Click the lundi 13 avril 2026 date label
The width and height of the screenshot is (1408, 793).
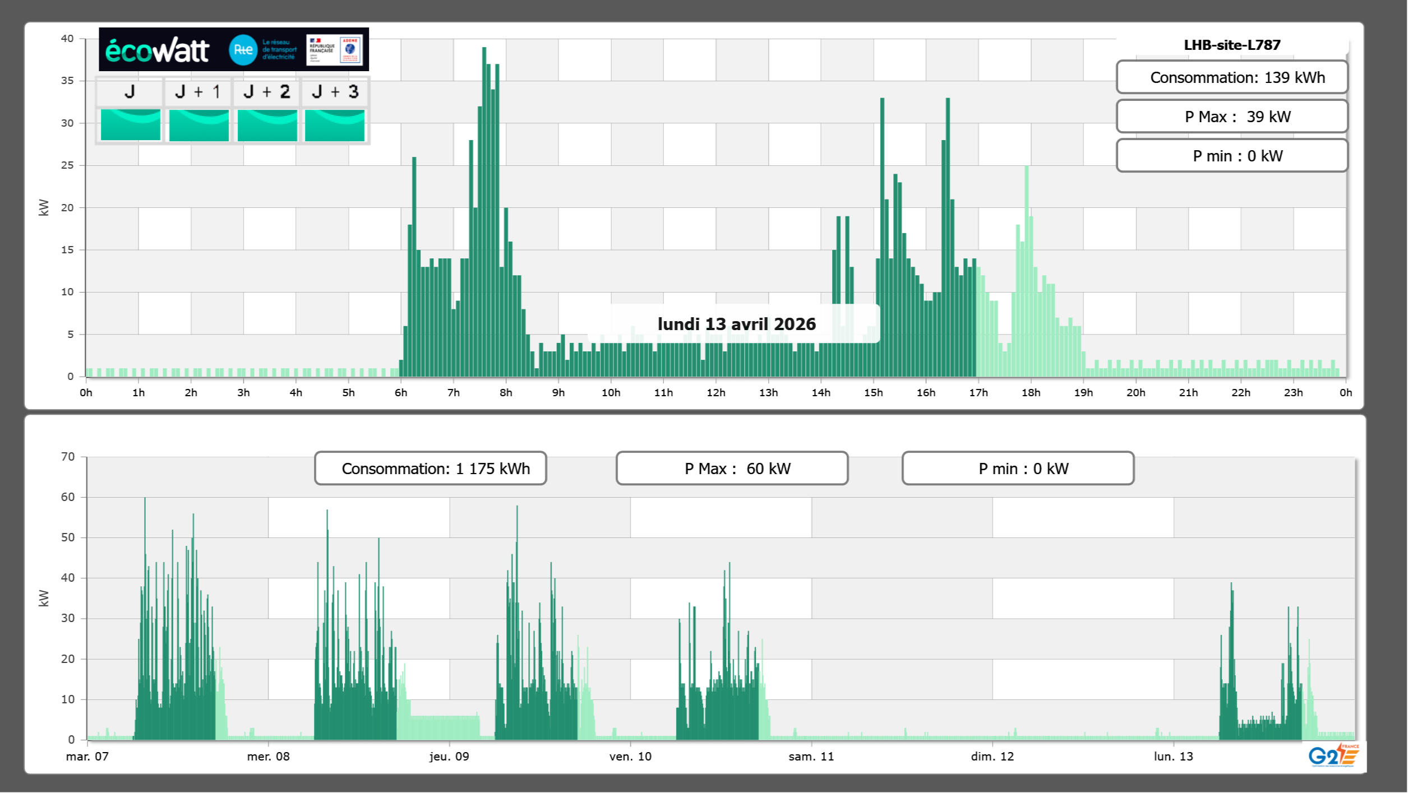pos(736,324)
